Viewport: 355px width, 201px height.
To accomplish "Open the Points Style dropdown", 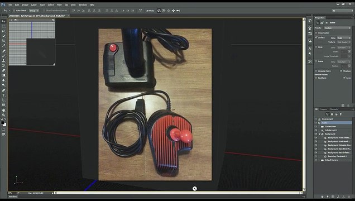I will pyautogui.click(x=344, y=62).
